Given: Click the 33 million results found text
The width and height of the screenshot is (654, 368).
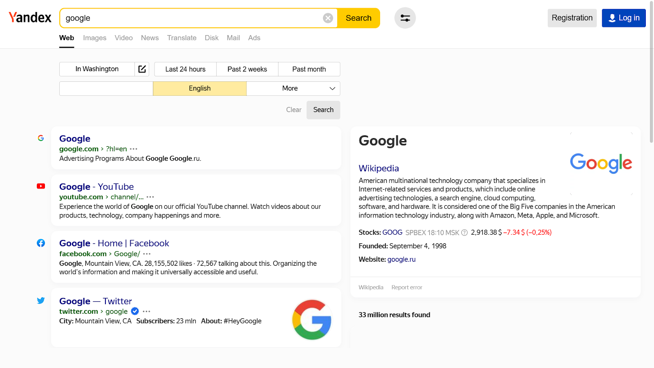Looking at the screenshot, I should coord(394,315).
